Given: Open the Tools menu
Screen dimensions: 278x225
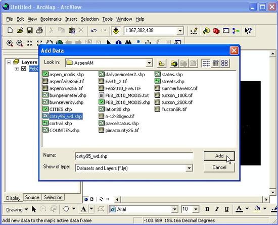Looking at the screenshot, I should pyautogui.click(x=108, y=19).
